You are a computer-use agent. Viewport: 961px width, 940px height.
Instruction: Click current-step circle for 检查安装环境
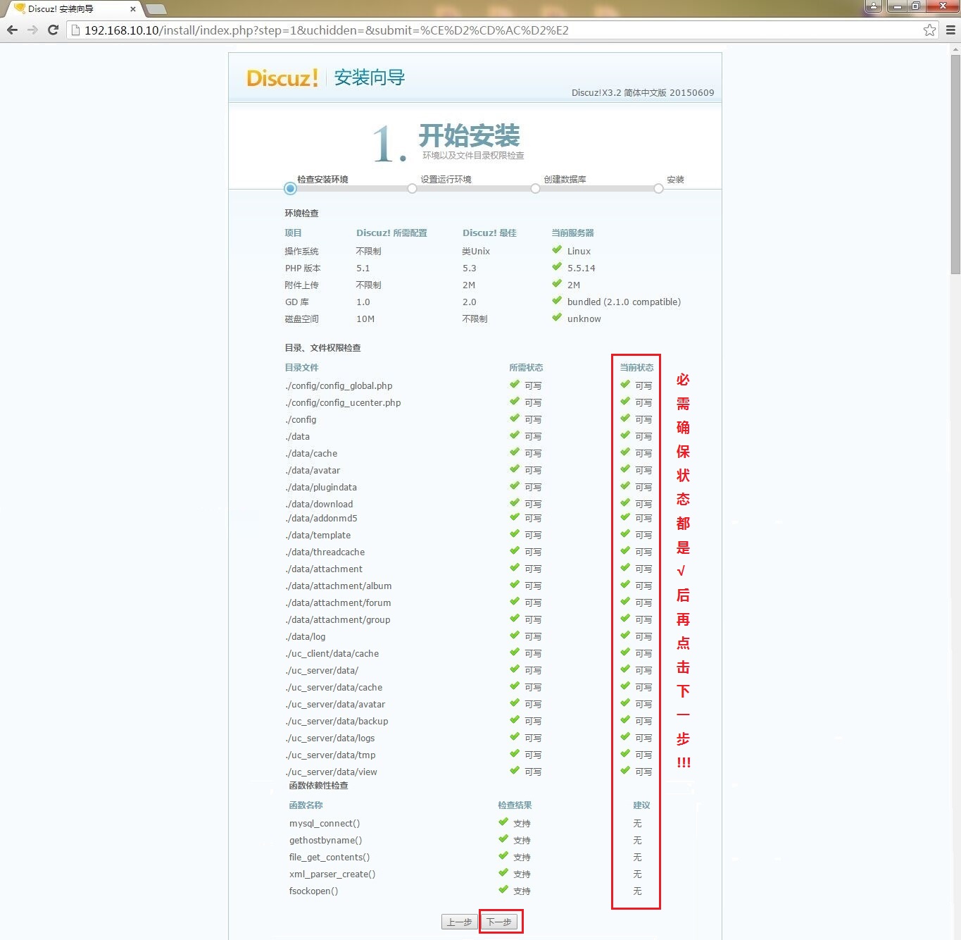coord(290,189)
